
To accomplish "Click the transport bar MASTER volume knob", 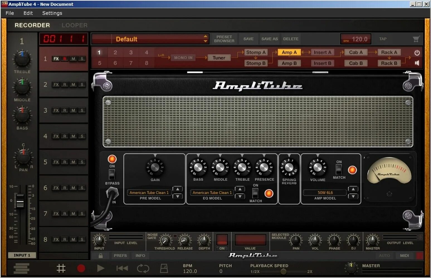I will [351, 268].
